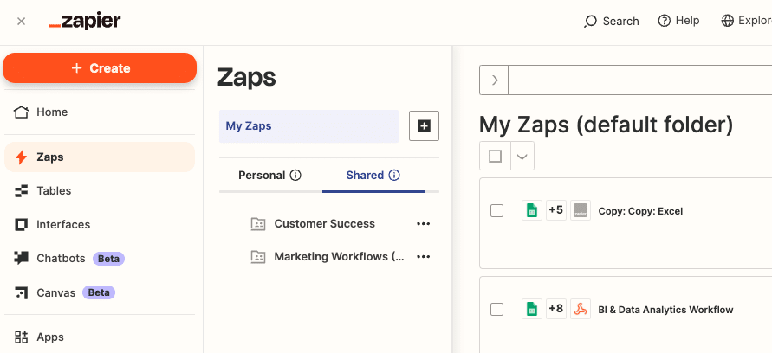Open the Customer Success folder
Image resolution: width=772 pixels, height=353 pixels.
tap(324, 224)
